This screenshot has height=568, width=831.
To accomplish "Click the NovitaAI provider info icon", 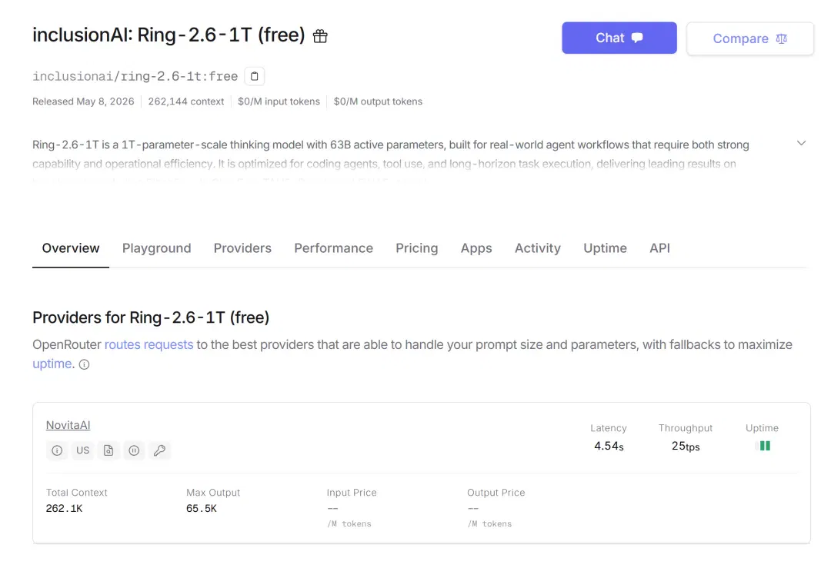I will pyautogui.click(x=57, y=450).
